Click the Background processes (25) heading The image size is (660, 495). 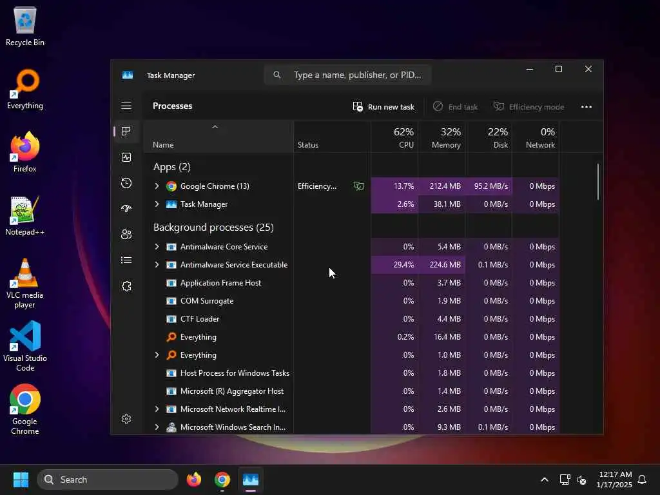pos(213,228)
